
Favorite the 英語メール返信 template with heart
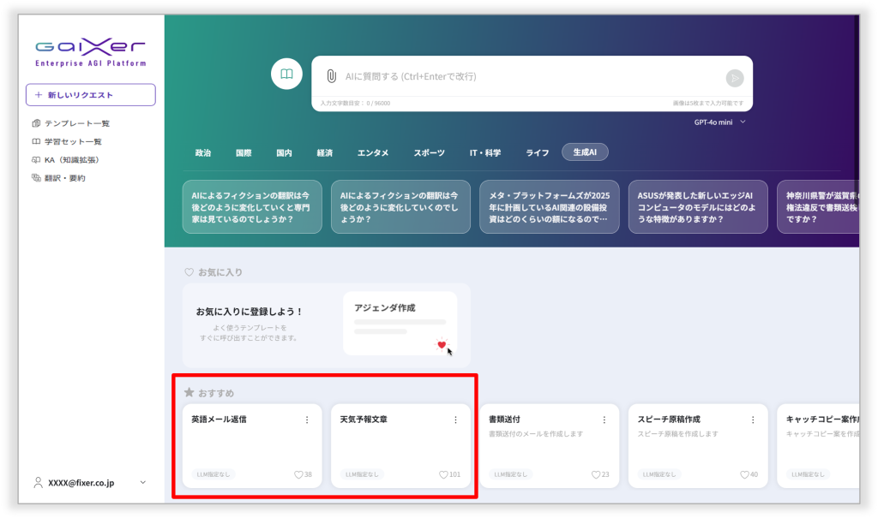(298, 474)
